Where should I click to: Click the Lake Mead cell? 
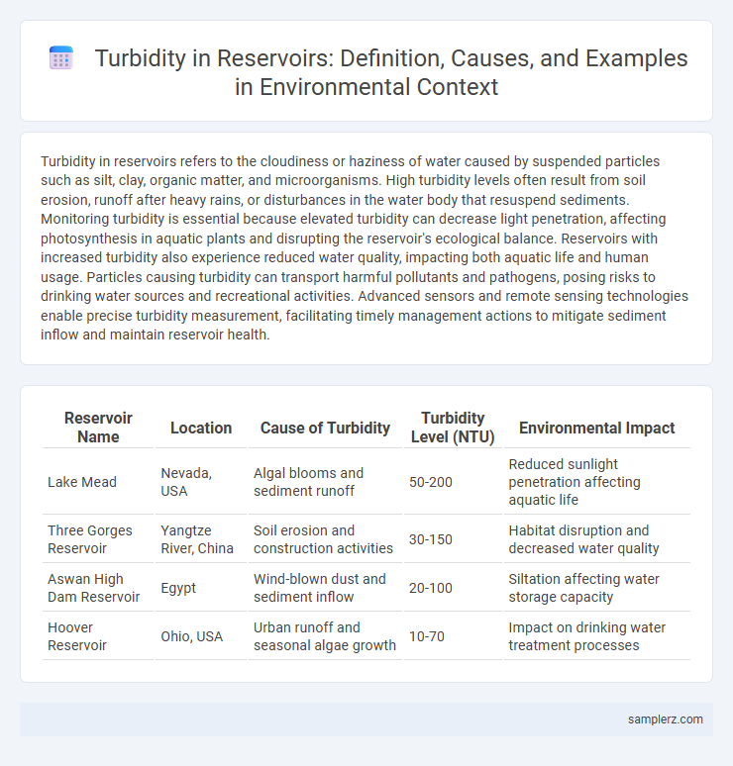98,482
